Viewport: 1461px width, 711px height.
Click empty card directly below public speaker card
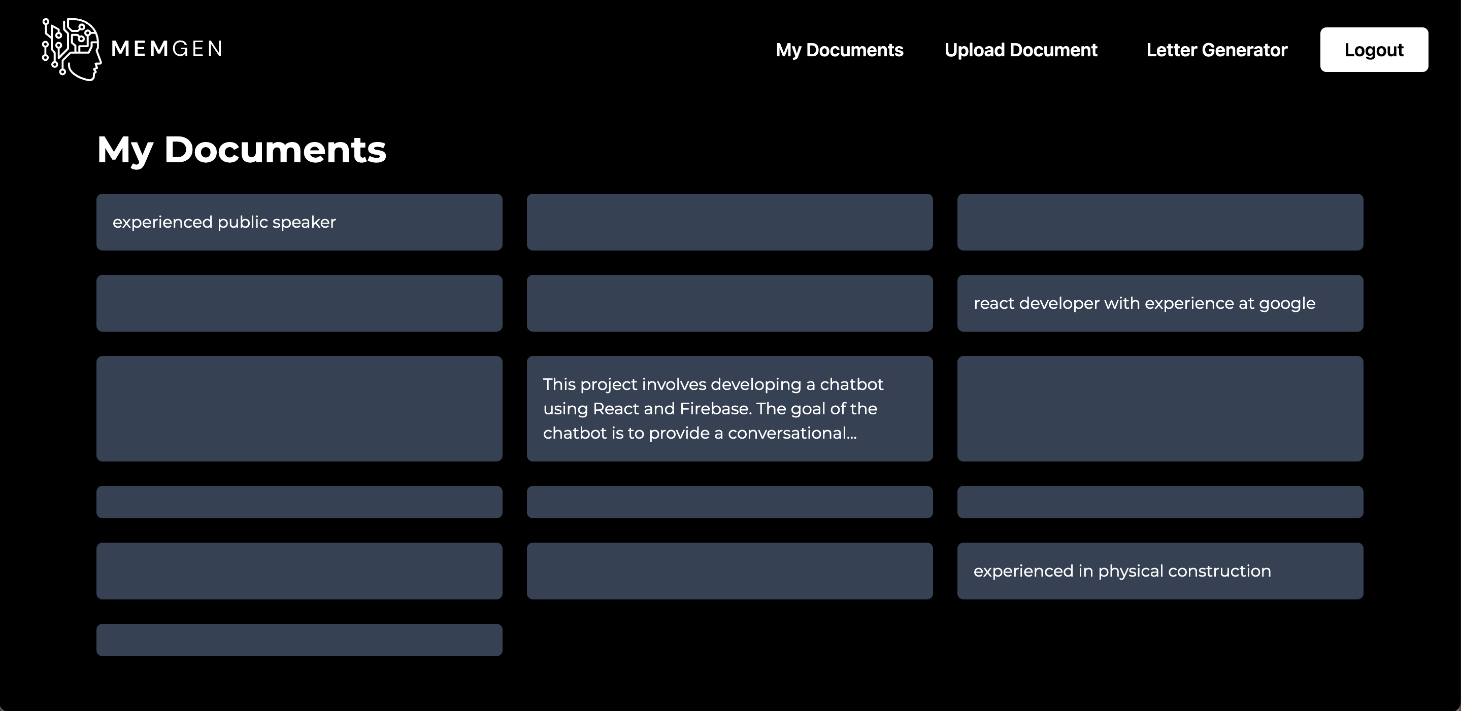299,303
